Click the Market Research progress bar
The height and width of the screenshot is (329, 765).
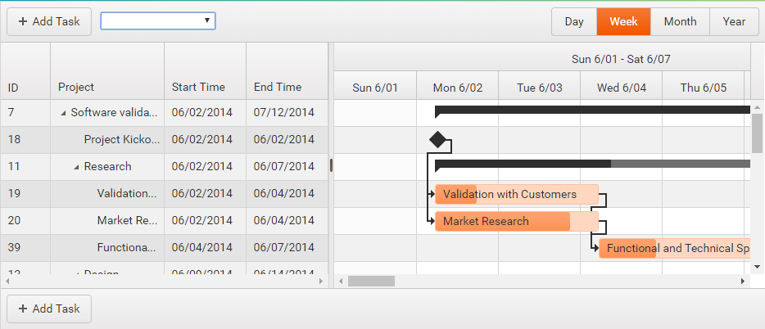coord(502,221)
